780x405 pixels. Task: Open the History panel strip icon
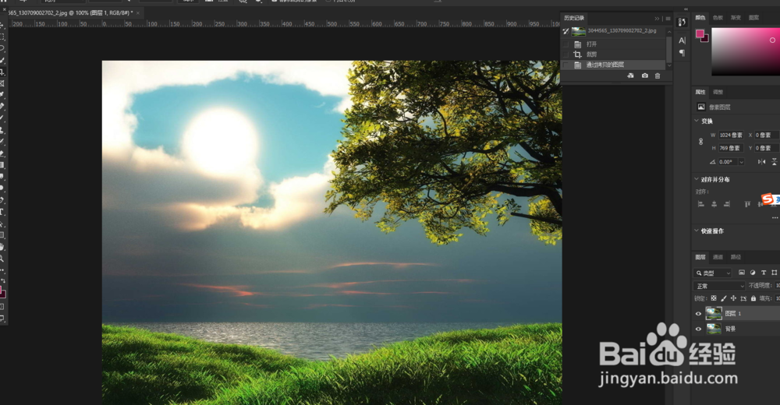coord(682,22)
